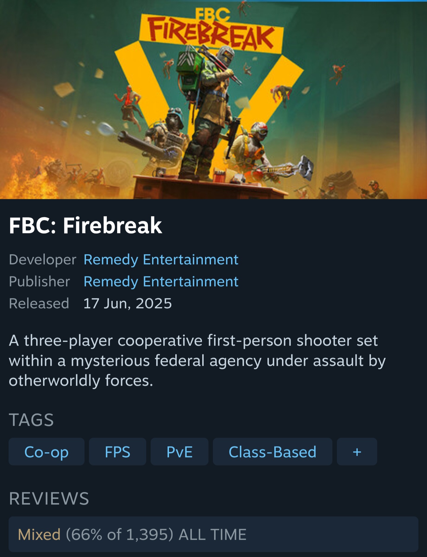Screen dimensions: 427x557
Task: Click the release date 17 Jun, 2025
Action: click(x=128, y=303)
